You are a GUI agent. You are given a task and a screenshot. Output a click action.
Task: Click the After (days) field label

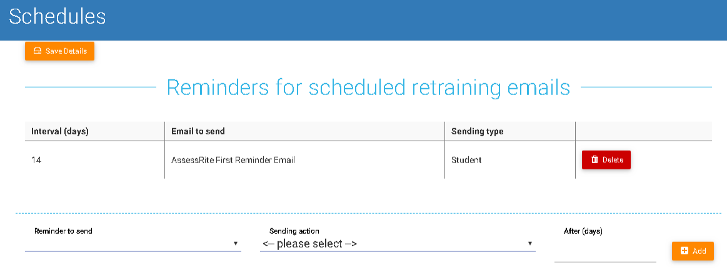pyautogui.click(x=583, y=231)
